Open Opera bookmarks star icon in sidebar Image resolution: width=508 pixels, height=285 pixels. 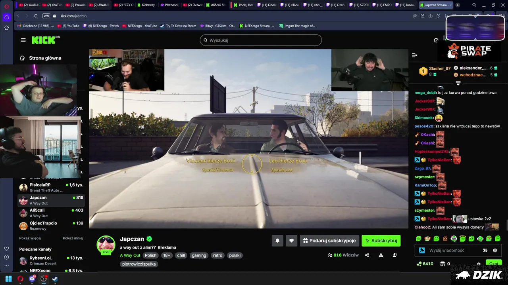(x=6, y=28)
